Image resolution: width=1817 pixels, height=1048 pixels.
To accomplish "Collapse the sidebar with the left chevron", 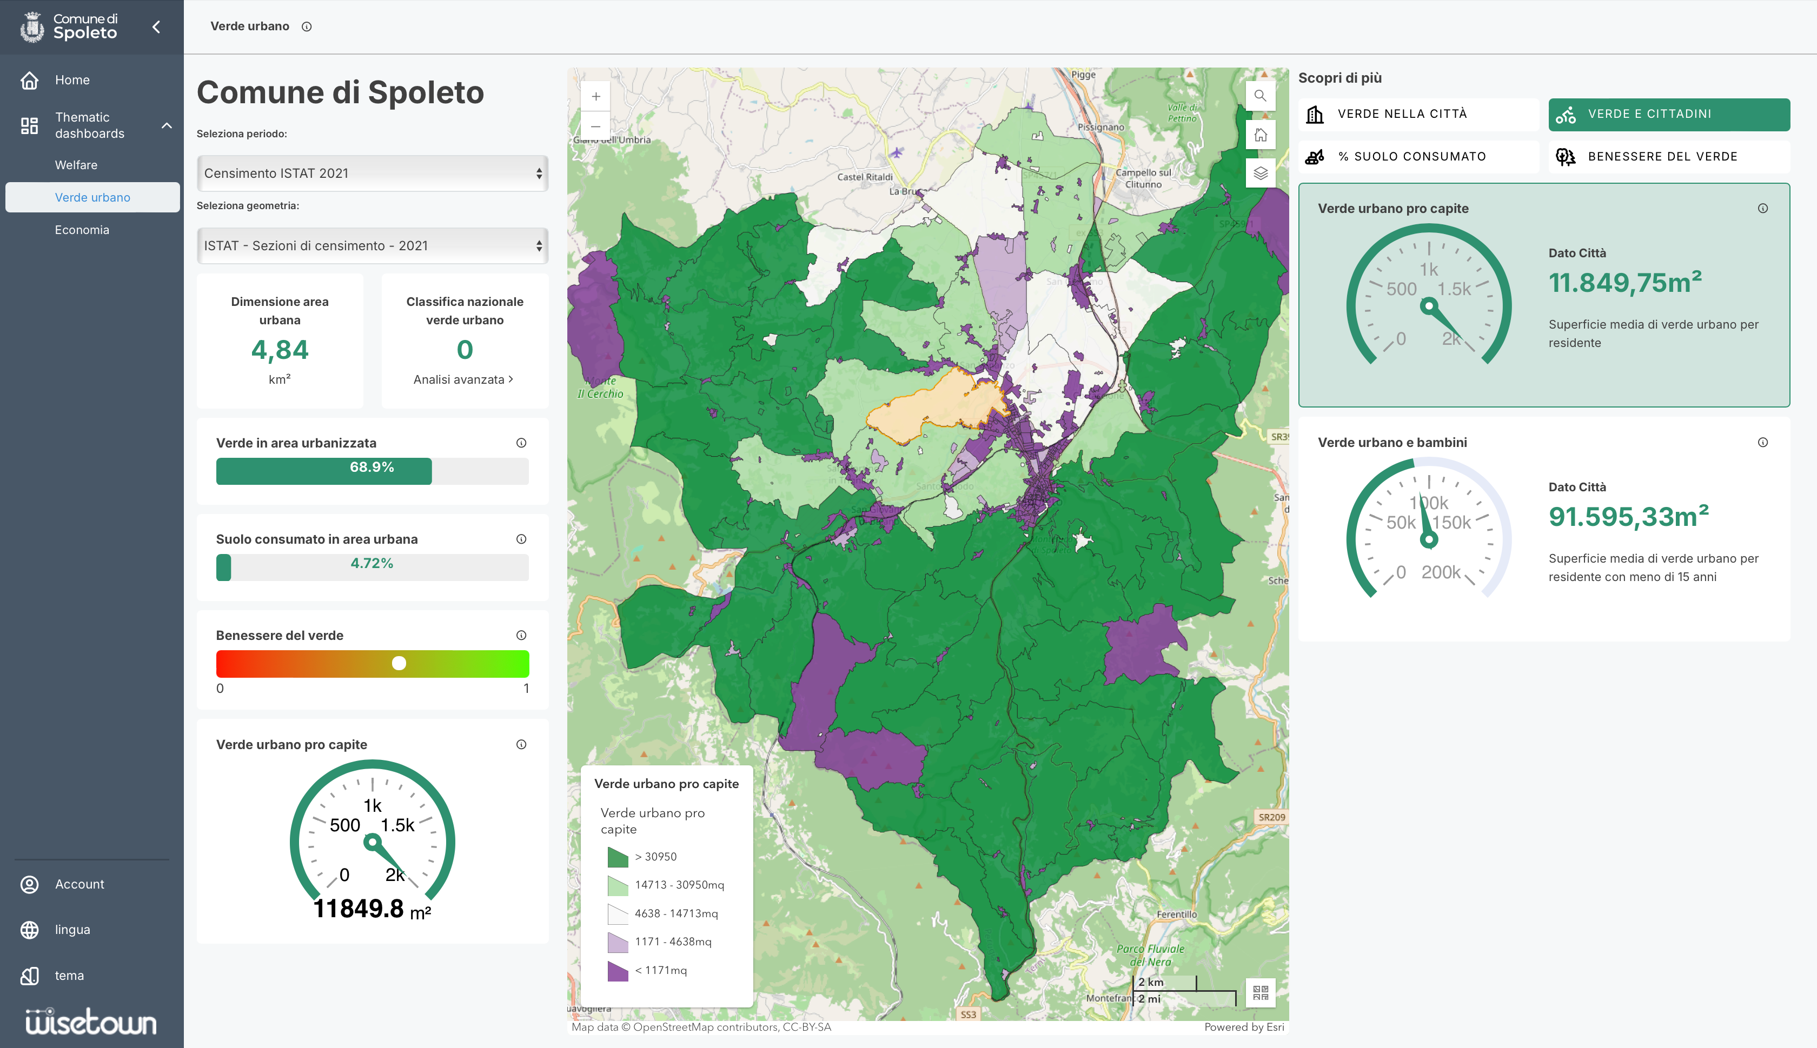I will [x=156, y=26].
